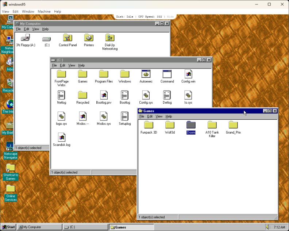The image size is (289, 231).
Task: Click the Games window title bar
Action: pos(208,111)
